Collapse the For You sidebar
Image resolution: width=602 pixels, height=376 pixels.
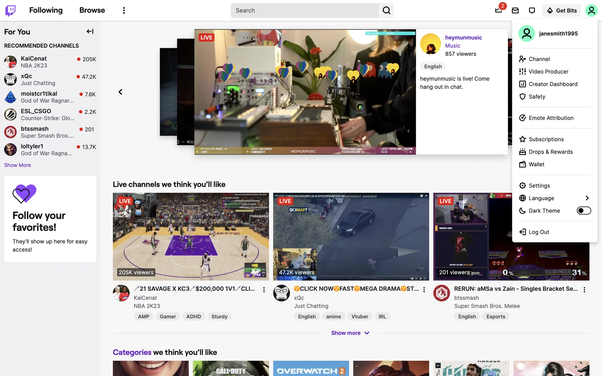(90, 31)
